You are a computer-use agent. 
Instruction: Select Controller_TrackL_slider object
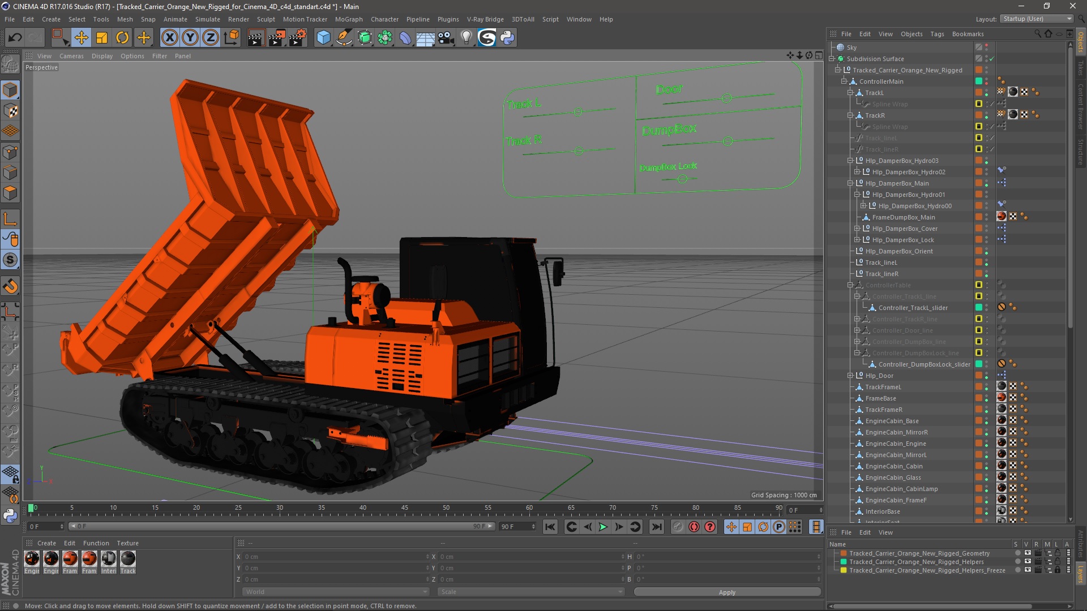pos(913,308)
